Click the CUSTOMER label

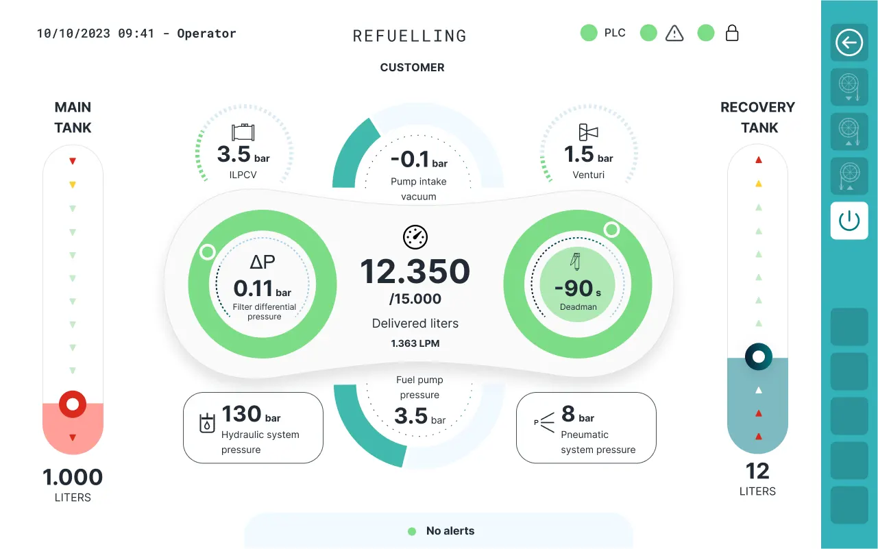point(413,67)
